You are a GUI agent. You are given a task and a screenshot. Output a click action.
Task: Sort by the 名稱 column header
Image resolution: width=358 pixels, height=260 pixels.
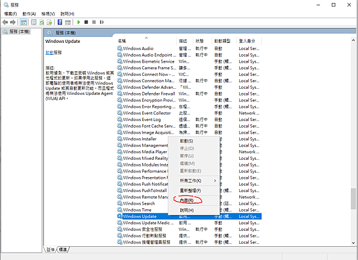tap(147, 41)
